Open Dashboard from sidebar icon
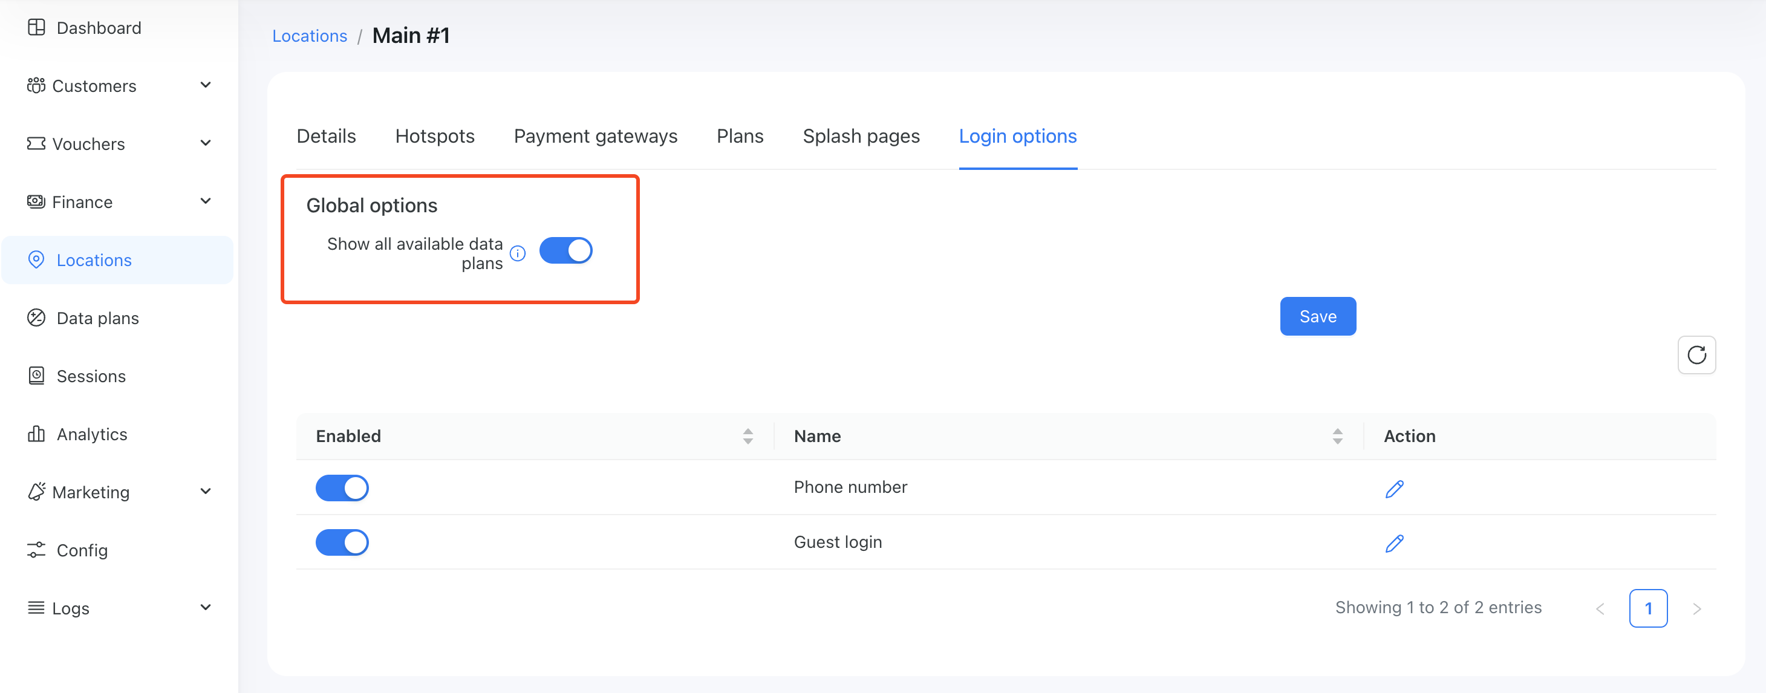This screenshot has height=693, width=1766. point(36,27)
